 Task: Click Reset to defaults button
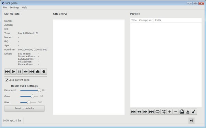coord(24,108)
